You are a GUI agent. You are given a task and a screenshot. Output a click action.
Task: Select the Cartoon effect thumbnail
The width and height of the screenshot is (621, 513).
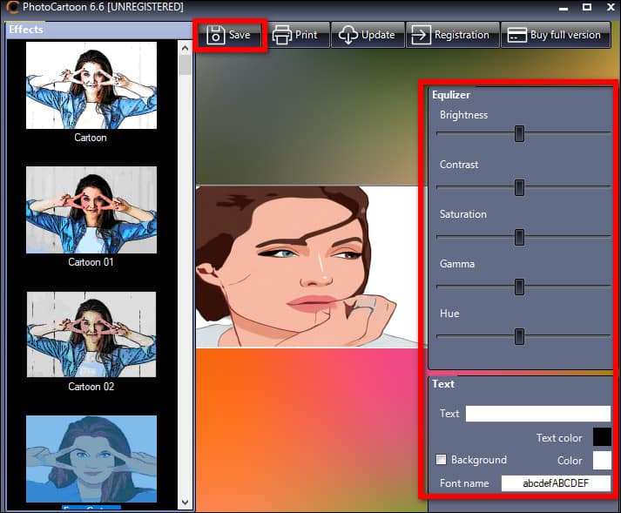pyautogui.click(x=91, y=85)
